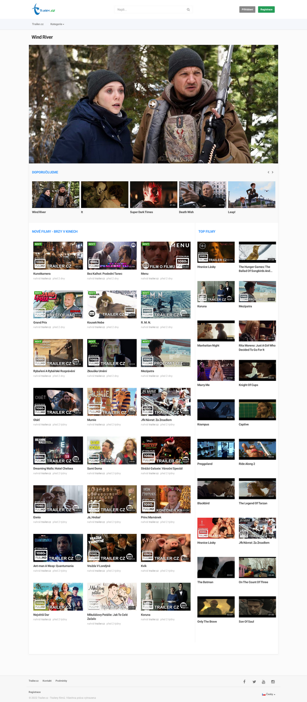Screen dimensions: 307x702
Task: Open the Twitter icon in footer
Action: click(254, 681)
